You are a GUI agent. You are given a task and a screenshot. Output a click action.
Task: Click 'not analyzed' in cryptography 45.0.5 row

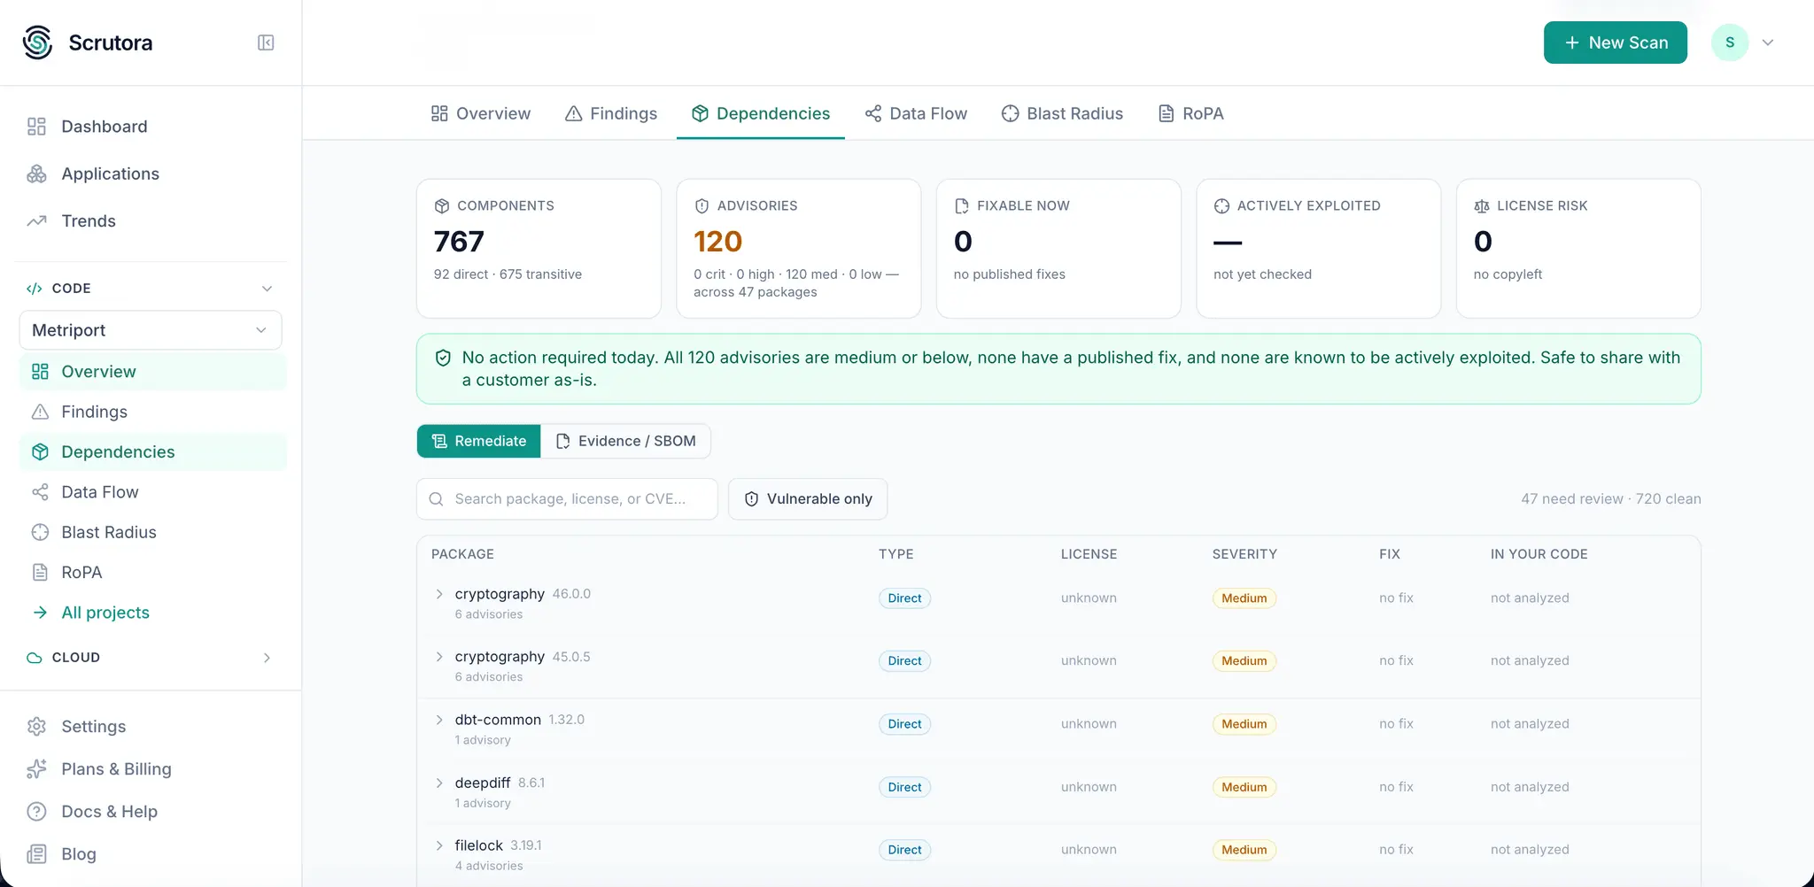click(x=1530, y=661)
